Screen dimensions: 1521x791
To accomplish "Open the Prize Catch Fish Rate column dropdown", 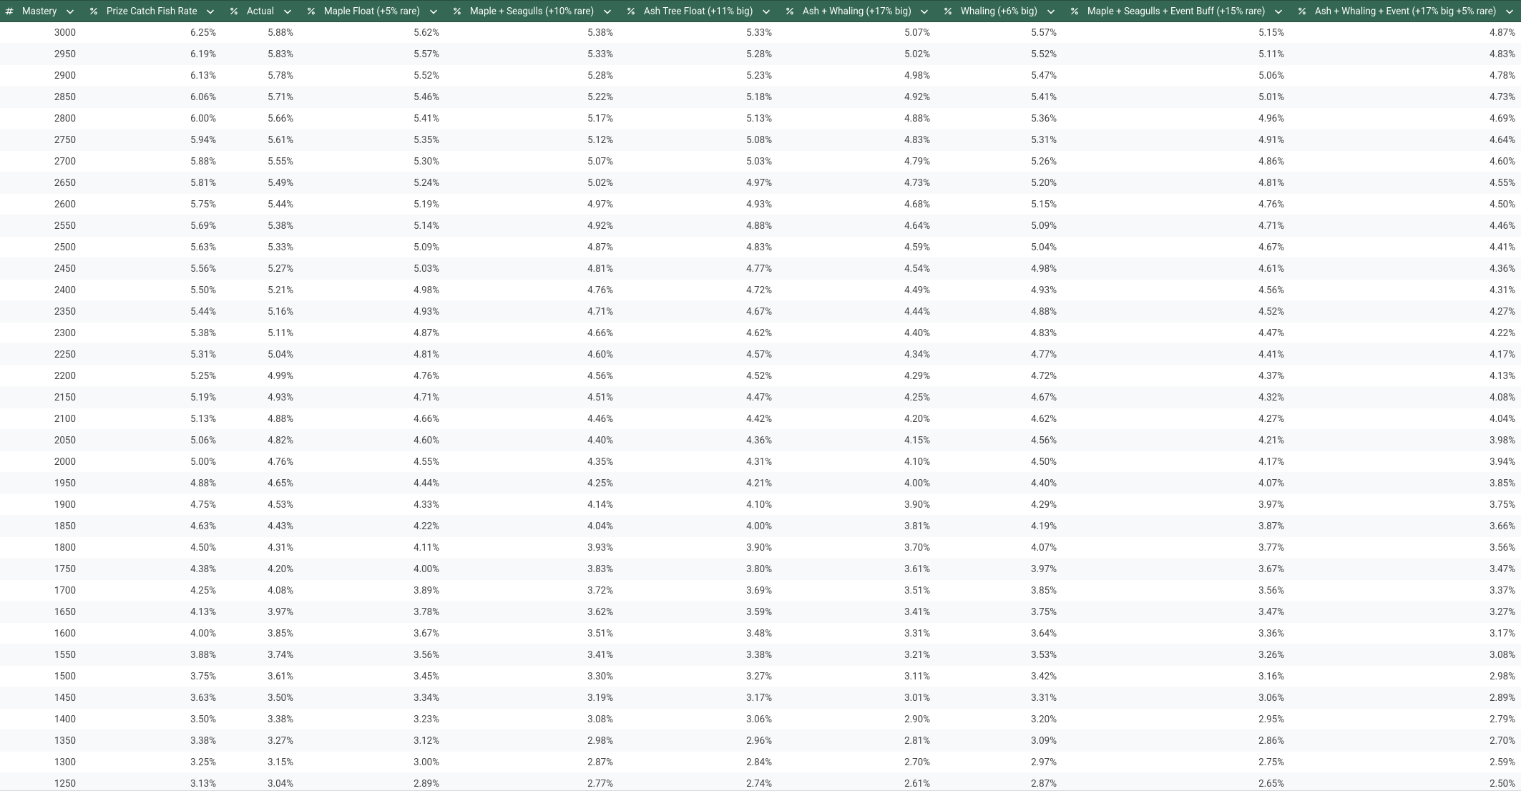I will point(210,11).
